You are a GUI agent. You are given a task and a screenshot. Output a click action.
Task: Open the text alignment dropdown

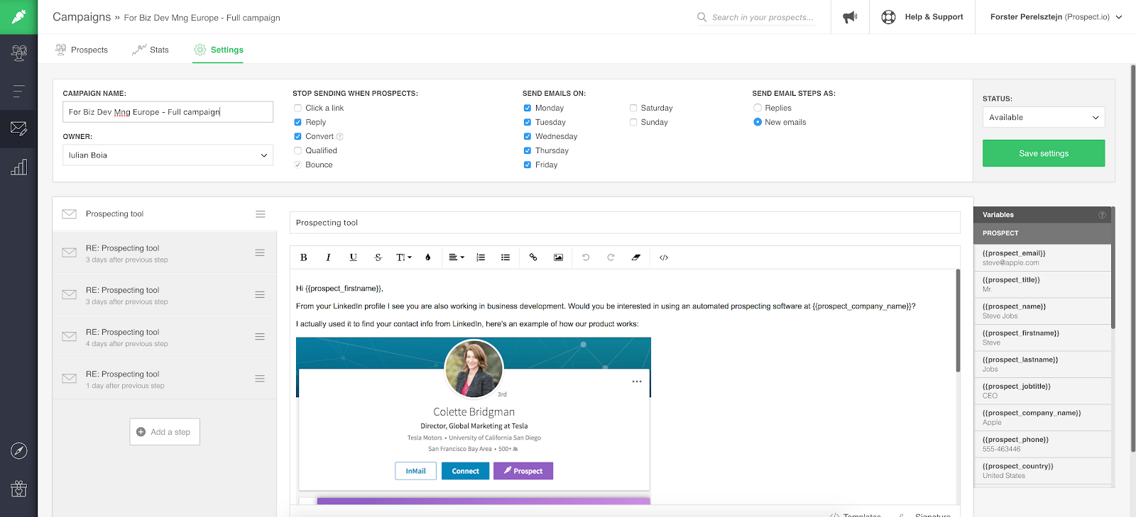(456, 257)
